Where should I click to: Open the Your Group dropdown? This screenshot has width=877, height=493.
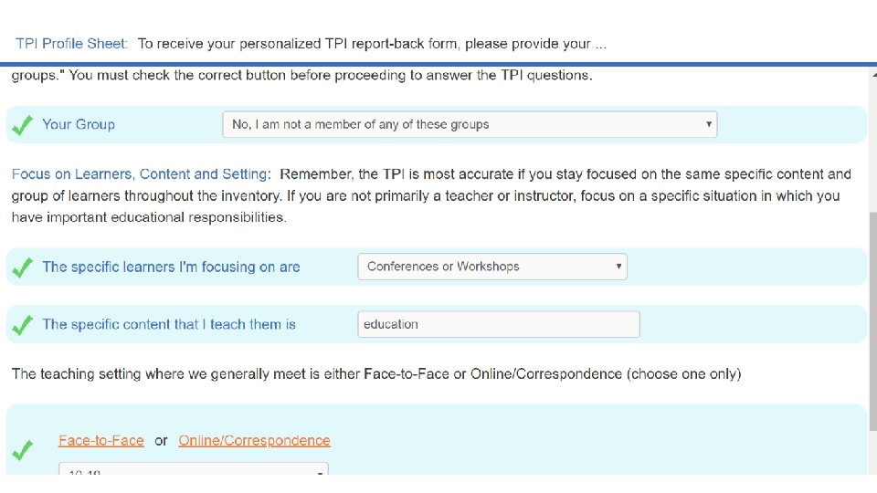[x=470, y=124]
